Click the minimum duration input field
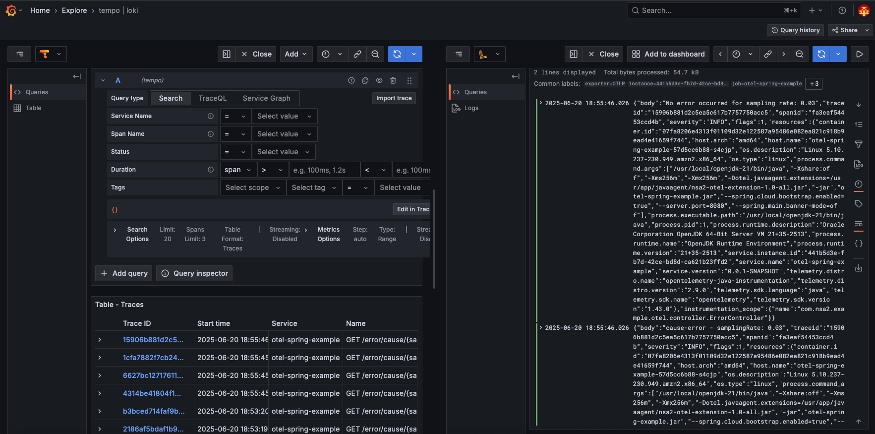This screenshot has width=875, height=434. 324,170
